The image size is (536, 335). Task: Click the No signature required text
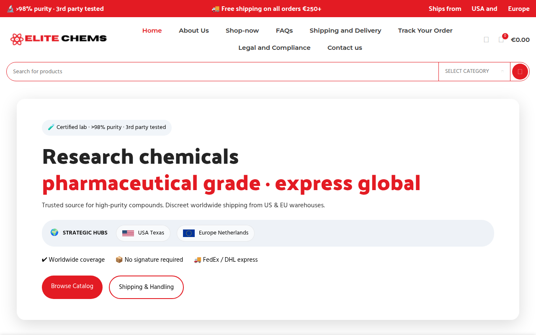(154, 260)
